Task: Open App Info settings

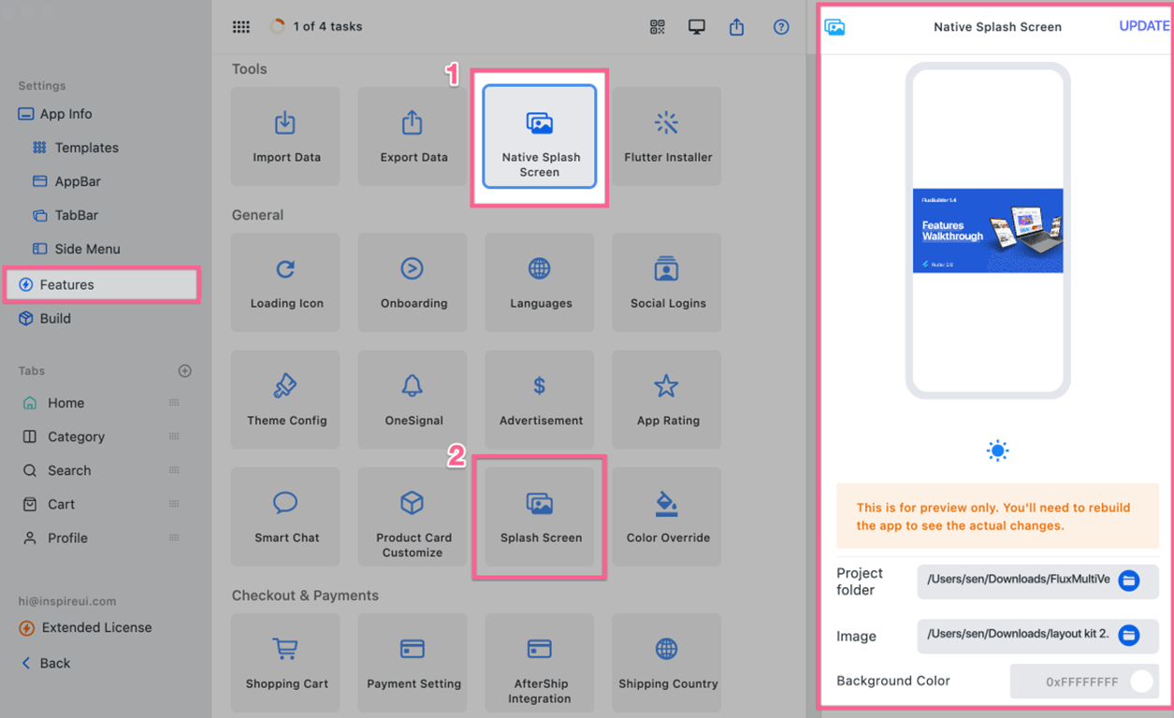Action: point(56,114)
